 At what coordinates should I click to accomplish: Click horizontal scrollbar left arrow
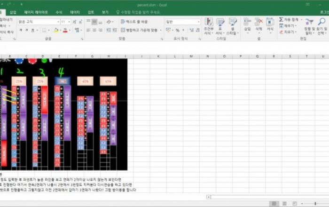click(209, 197)
